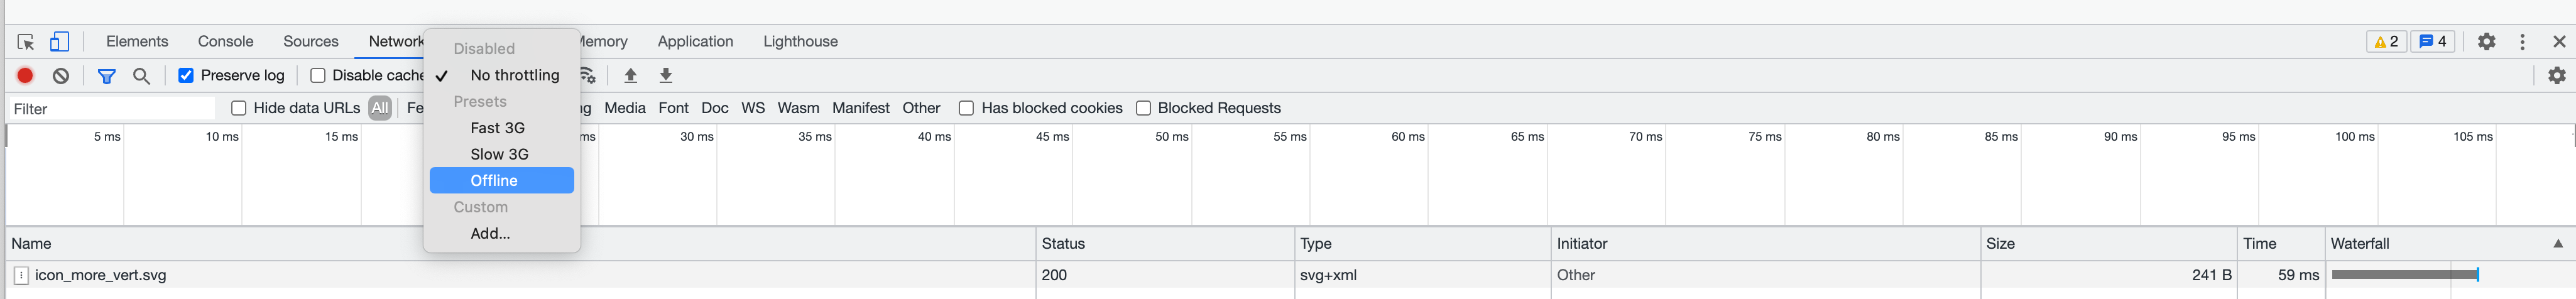Filter requests by Font type
This screenshot has height=299, width=2576.
point(673,108)
